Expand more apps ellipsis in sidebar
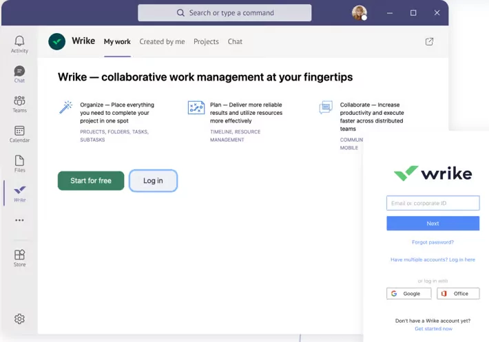 click(x=19, y=220)
